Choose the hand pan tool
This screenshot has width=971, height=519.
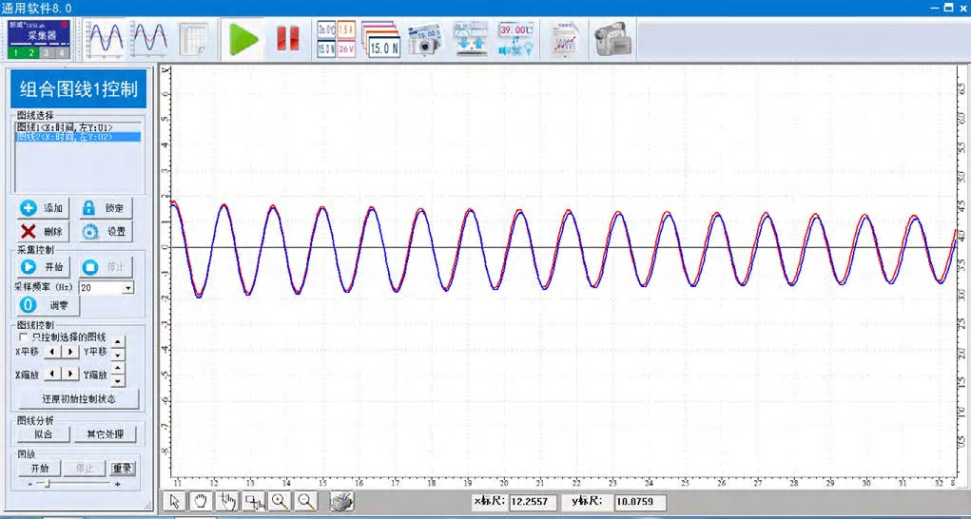pos(201,502)
